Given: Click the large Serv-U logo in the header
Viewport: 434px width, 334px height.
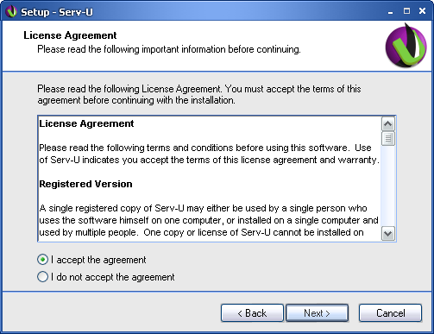Looking at the screenshot, I should [406, 46].
